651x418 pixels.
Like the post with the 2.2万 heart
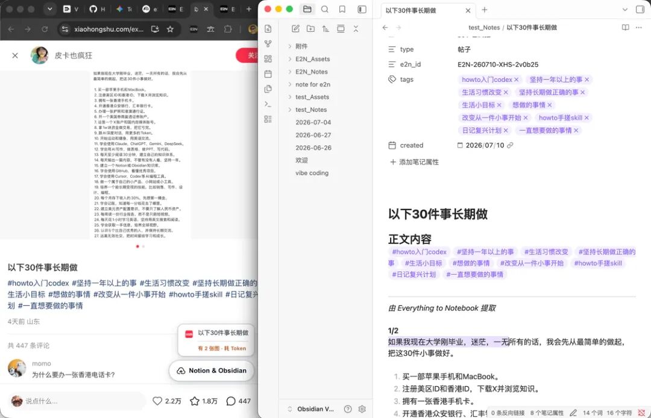[157, 401]
